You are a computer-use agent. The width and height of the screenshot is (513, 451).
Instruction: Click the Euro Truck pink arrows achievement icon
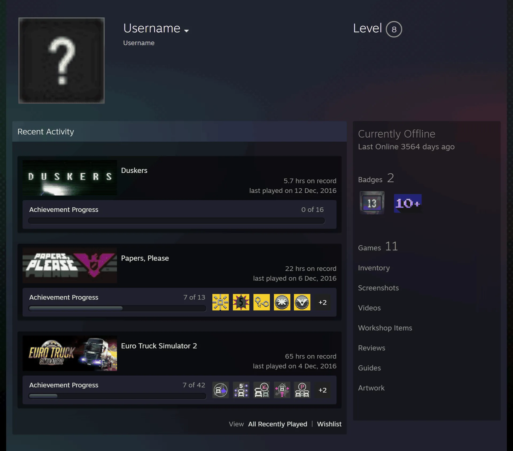282,390
